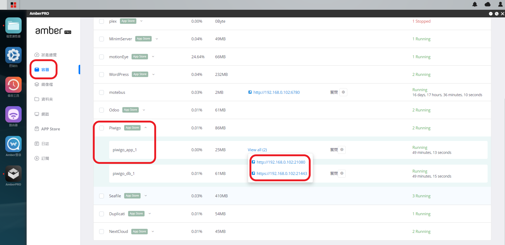Tick the MinimServer checkbox
Viewport: 505px width, 245px height.
(x=102, y=39)
